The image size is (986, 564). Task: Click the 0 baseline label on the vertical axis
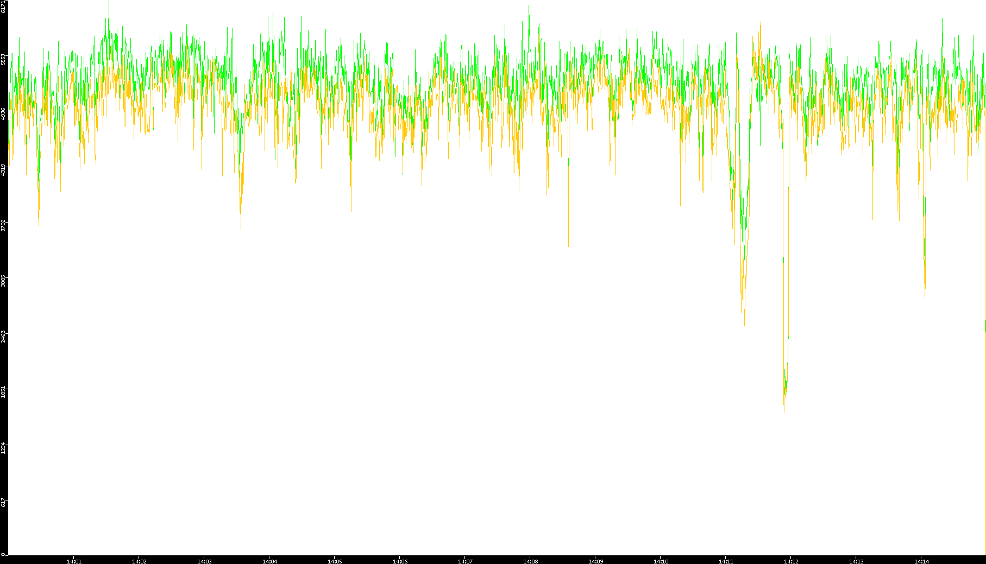4,554
